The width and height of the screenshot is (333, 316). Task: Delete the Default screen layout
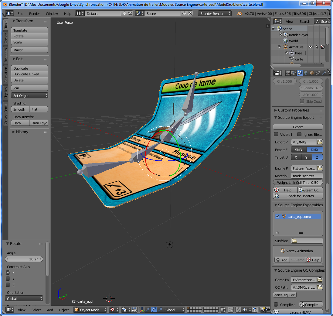pos(130,13)
